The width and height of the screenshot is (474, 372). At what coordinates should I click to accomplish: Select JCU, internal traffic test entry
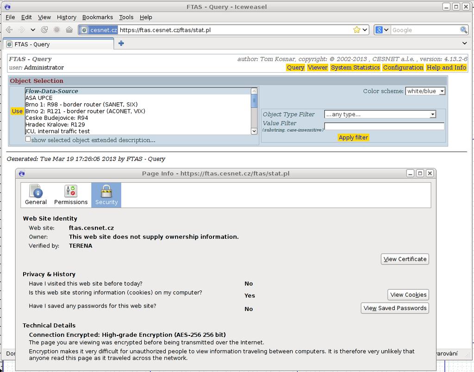point(138,131)
